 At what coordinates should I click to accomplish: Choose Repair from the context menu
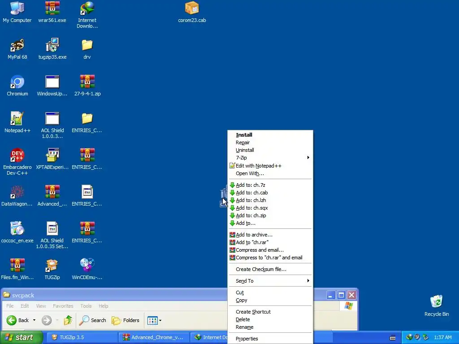270,142
